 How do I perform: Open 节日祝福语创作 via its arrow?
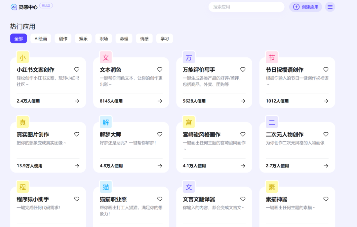[x=326, y=101]
